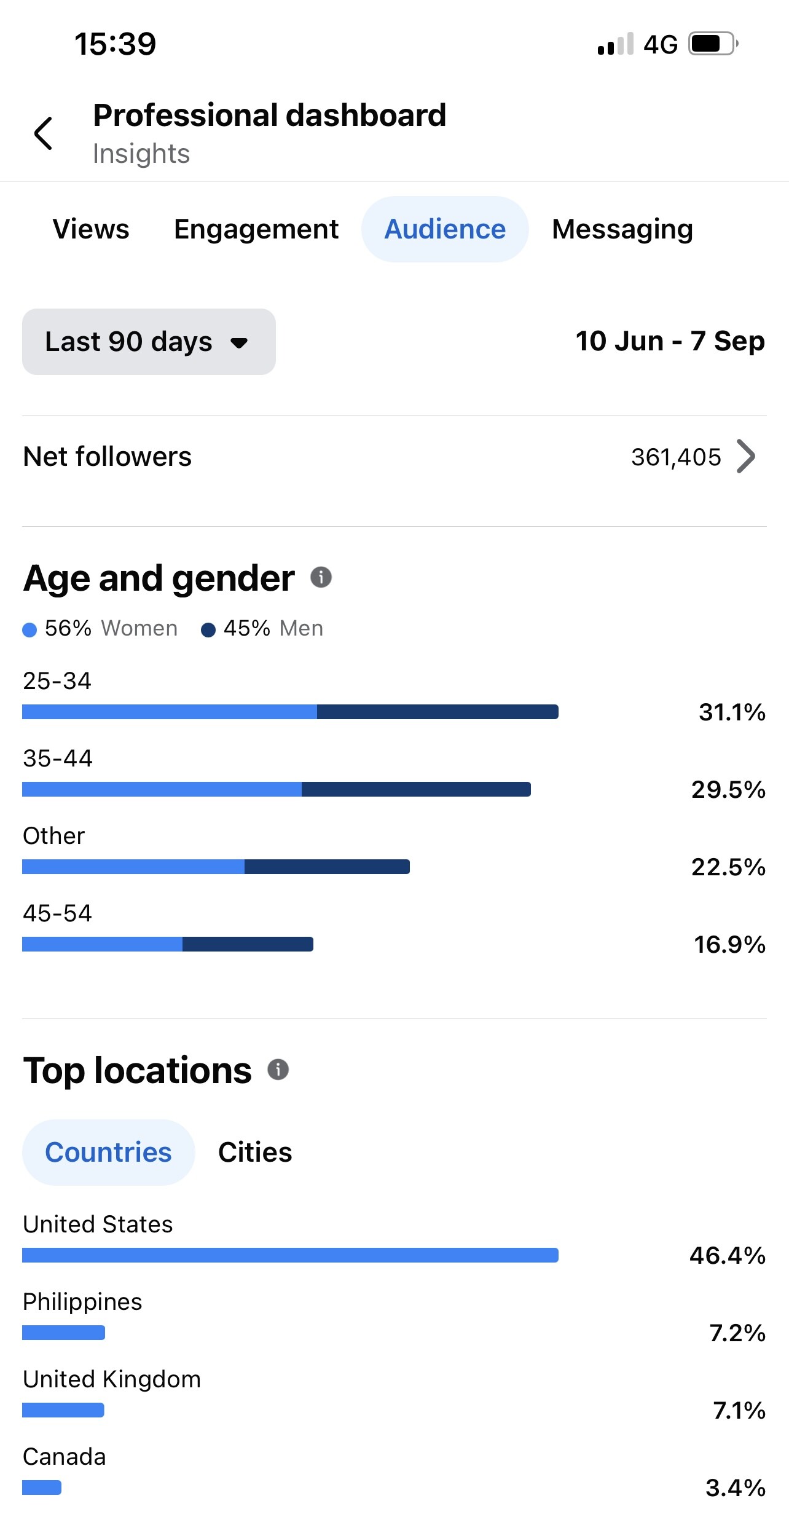Tap the United States location bar
This screenshot has height=1533, width=789.
(290, 1255)
